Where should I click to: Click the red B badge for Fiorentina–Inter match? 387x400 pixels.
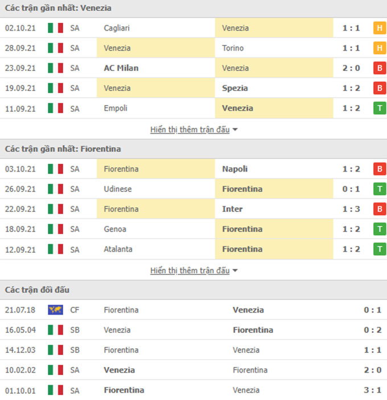(x=380, y=209)
